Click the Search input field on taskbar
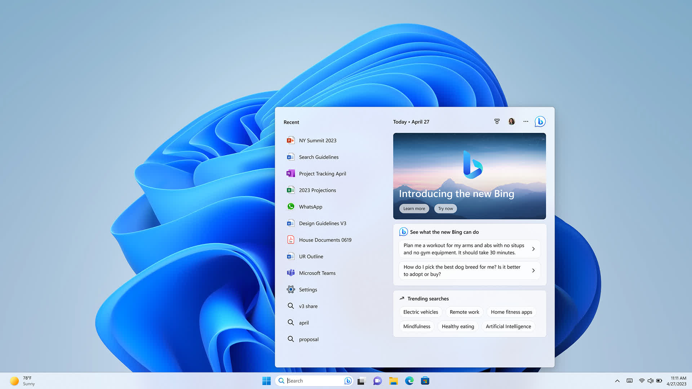692x389 pixels. [314, 380]
